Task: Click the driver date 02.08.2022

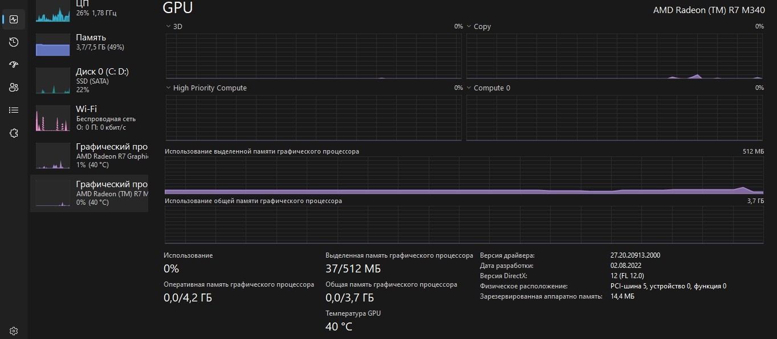Action: (626, 266)
